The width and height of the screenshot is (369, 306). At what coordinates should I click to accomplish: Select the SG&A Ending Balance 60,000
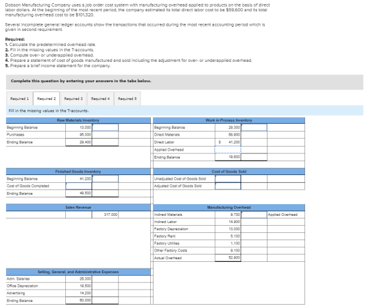click(79, 300)
